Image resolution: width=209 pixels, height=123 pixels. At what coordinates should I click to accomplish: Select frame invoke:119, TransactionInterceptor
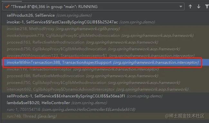105,69
